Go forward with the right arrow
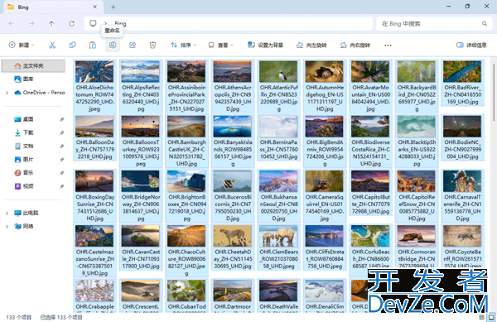The width and height of the screenshot is (497, 322). point(31,24)
